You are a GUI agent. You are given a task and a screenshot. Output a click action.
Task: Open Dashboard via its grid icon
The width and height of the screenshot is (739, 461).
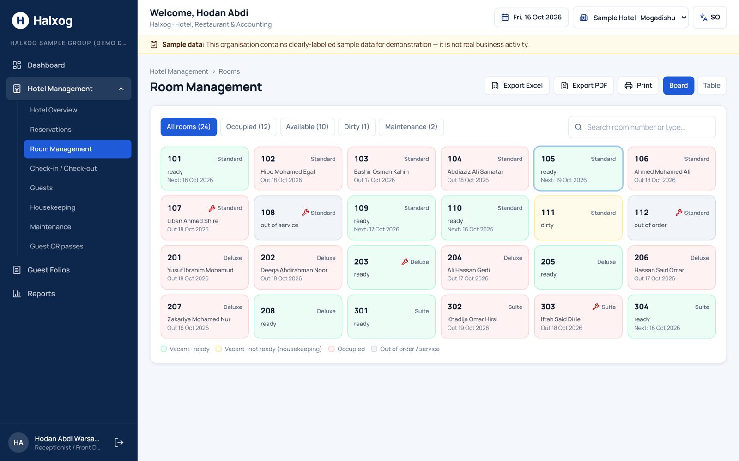[x=17, y=65]
